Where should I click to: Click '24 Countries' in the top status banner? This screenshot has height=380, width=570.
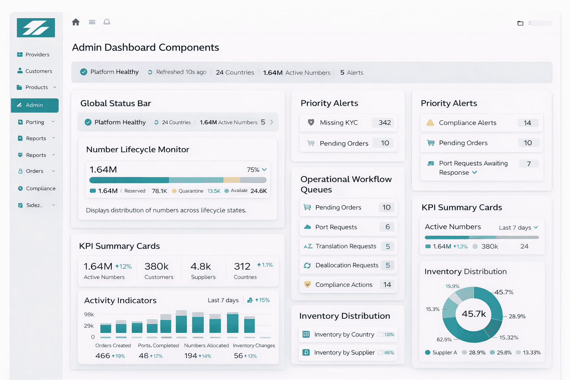[x=235, y=72]
